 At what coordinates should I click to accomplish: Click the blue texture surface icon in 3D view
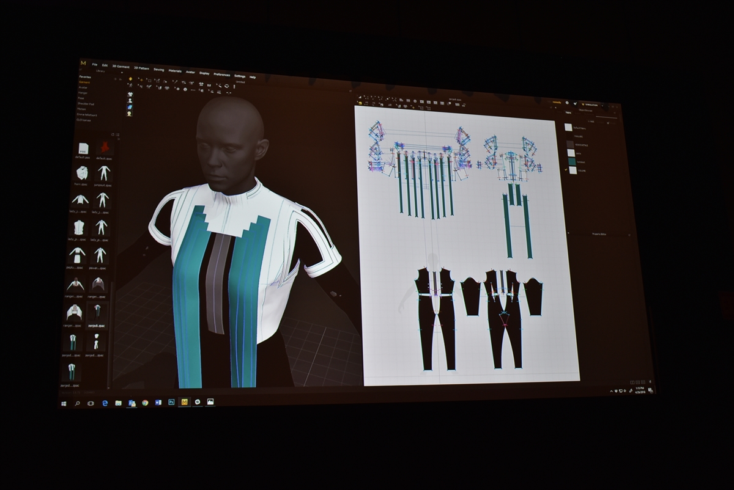click(130, 107)
